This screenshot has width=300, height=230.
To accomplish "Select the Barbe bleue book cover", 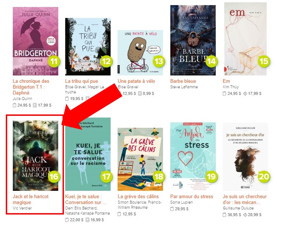I will (193, 40).
